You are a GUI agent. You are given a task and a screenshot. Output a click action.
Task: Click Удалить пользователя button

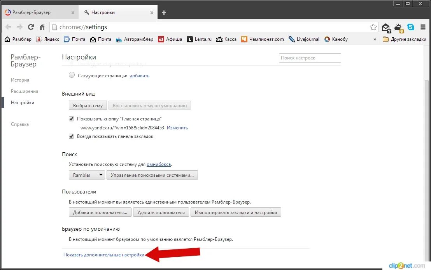pyautogui.click(x=161, y=213)
